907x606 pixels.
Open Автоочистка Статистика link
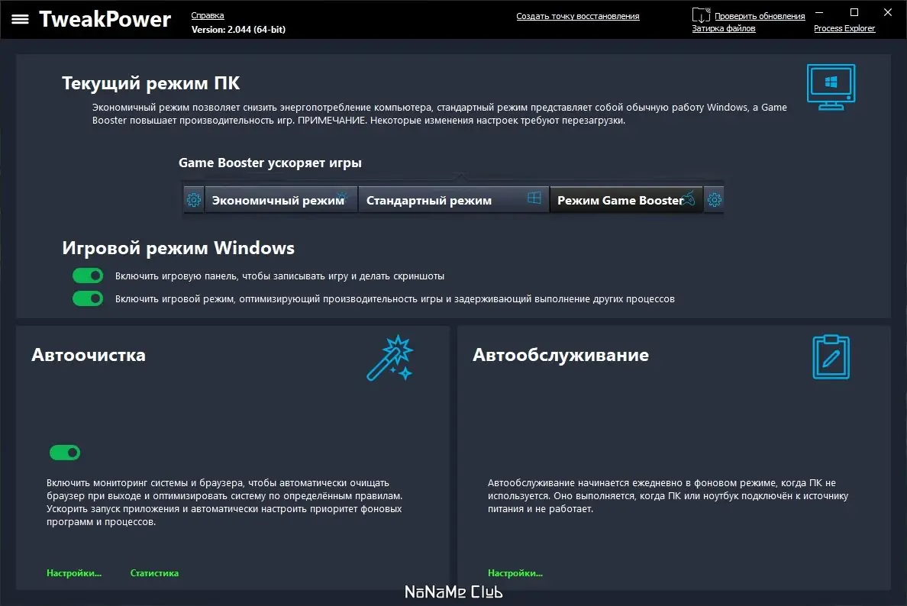154,573
